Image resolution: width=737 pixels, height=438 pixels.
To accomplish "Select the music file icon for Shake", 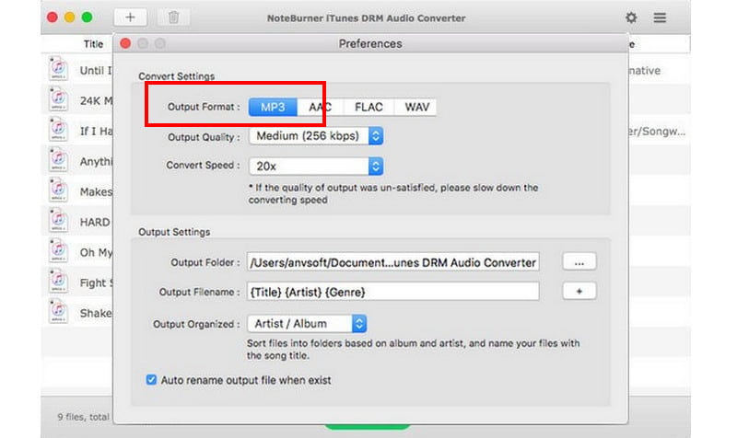I will [x=58, y=311].
